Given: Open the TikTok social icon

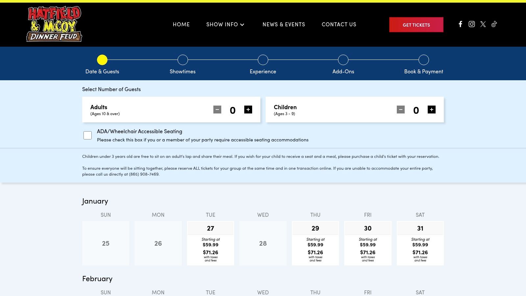Looking at the screenshot, I should (x=494, y=24).
